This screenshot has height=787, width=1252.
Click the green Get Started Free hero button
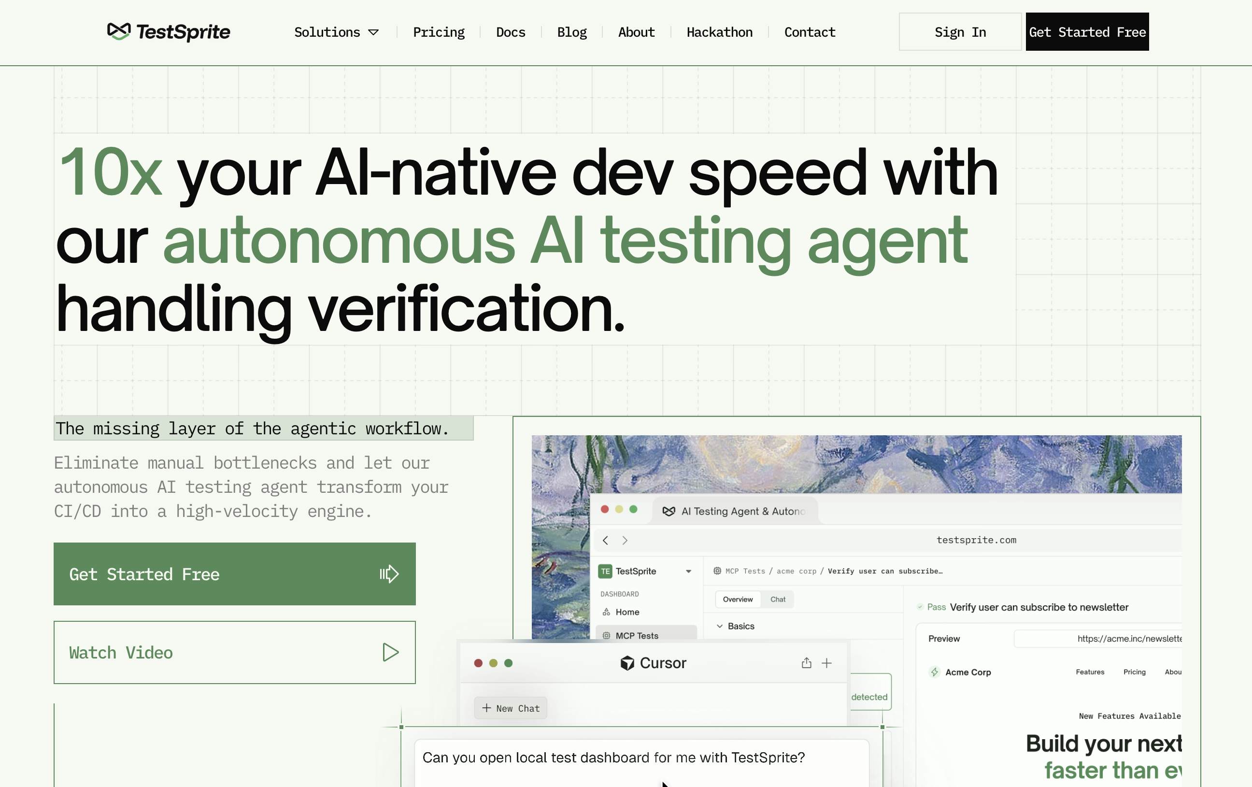coord(234,574)
